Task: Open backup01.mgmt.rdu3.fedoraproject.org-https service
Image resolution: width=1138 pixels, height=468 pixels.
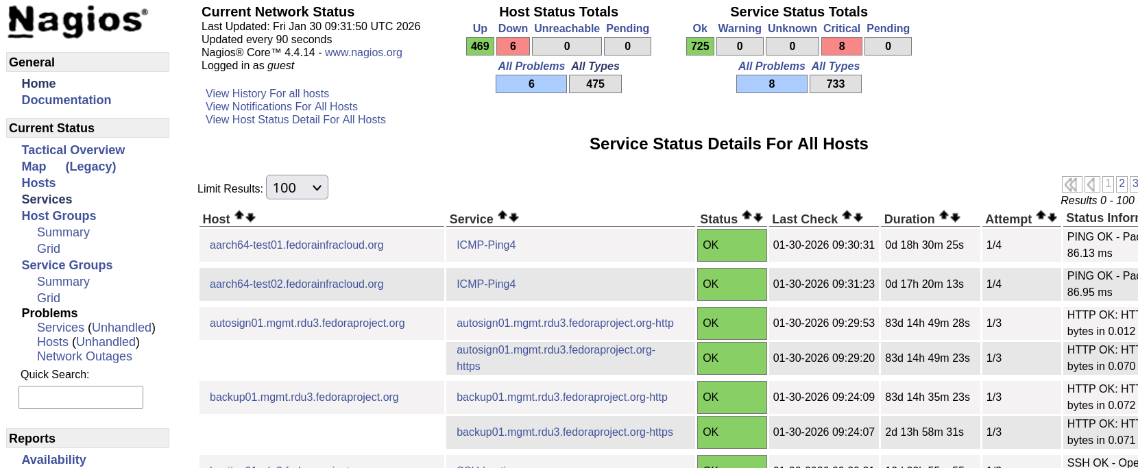Action: 564,432
